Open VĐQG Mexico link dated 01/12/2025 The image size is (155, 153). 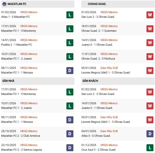[x=109, y=145]
